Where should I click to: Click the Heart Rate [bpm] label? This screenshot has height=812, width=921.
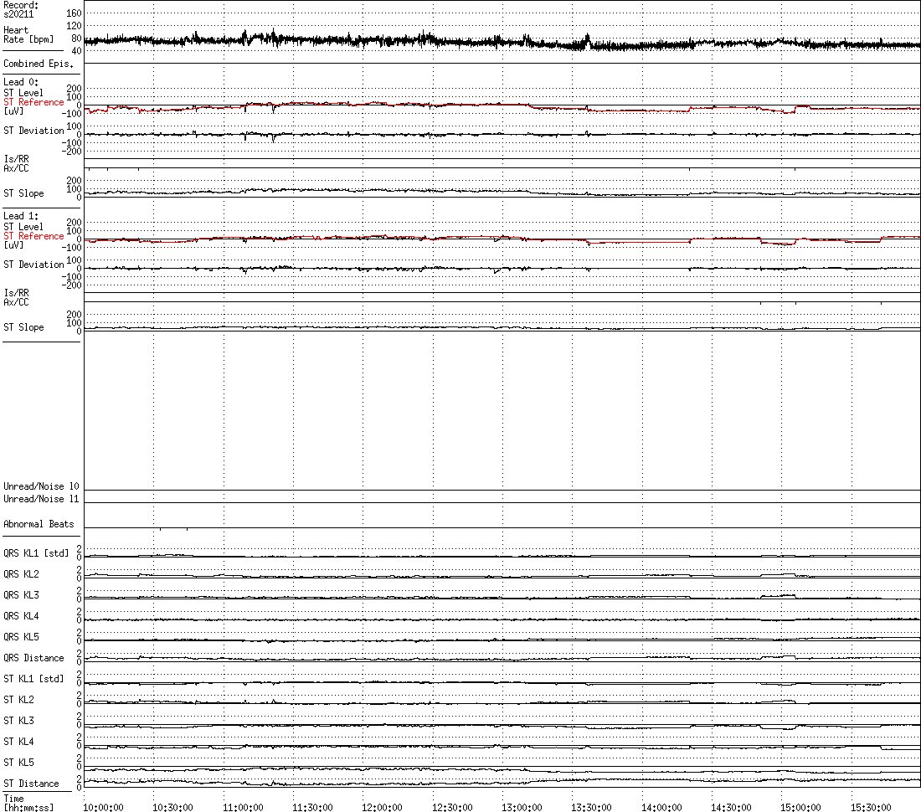(27, 34)
